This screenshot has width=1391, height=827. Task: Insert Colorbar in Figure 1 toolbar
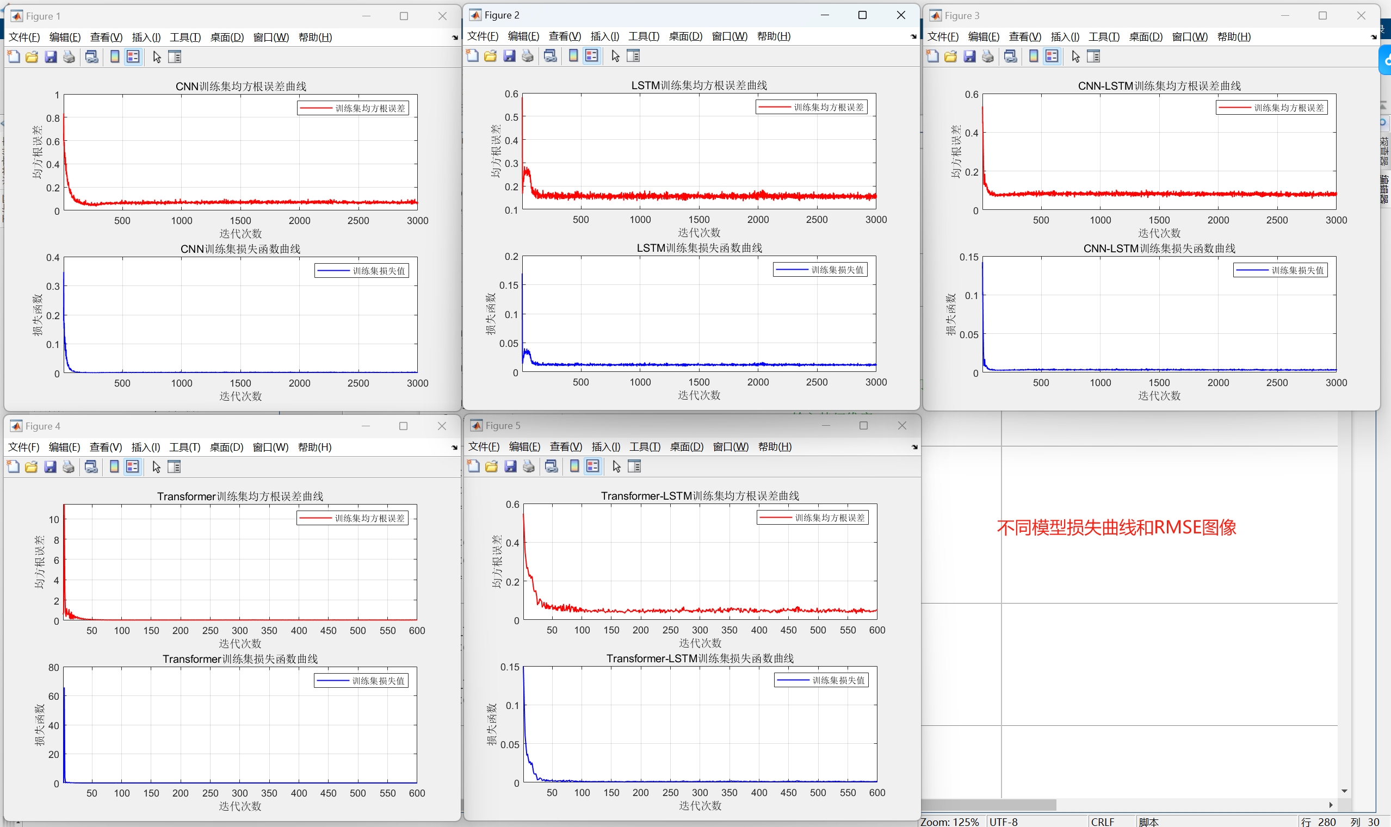click(x=115, y=57)
